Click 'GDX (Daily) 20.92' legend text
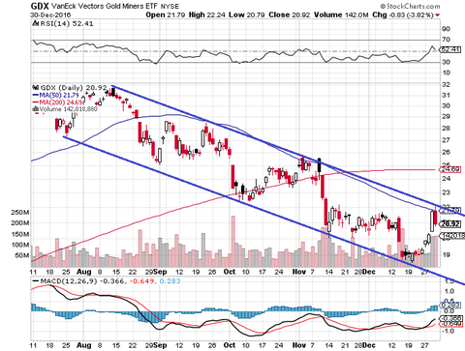 74,88
